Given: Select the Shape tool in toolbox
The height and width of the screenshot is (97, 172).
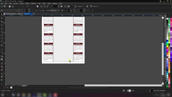Looking at the screenshot, I should click(2, 18).
